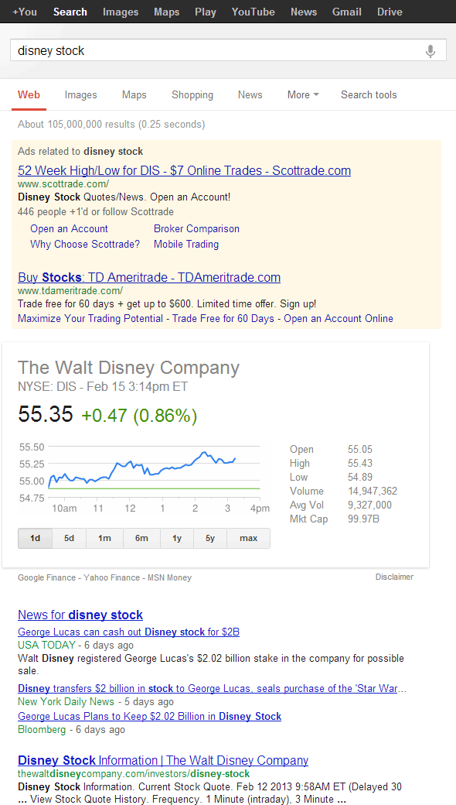Open the News search tab
Screen dimensions: 456x805
[250, 94]
